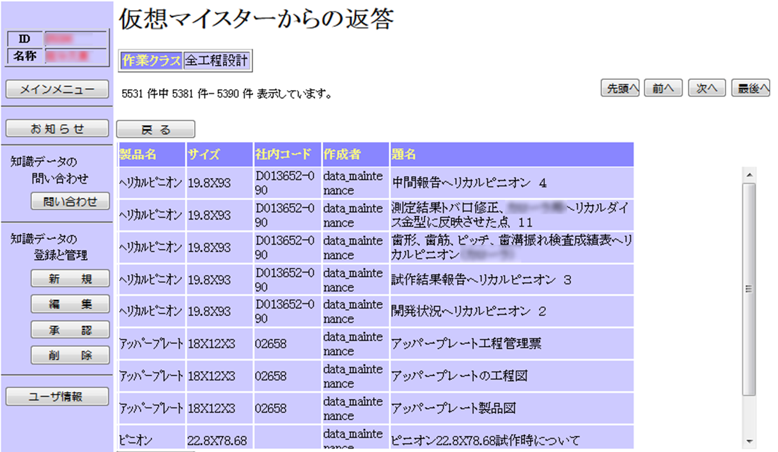Viewport: 778px width, 452px height.
Task: Click the scrollbar up arrow
Action: 749,174
